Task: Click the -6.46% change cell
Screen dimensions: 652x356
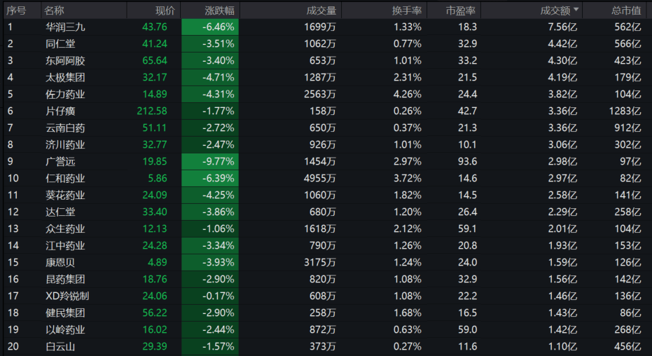Action: coord(210,27)
